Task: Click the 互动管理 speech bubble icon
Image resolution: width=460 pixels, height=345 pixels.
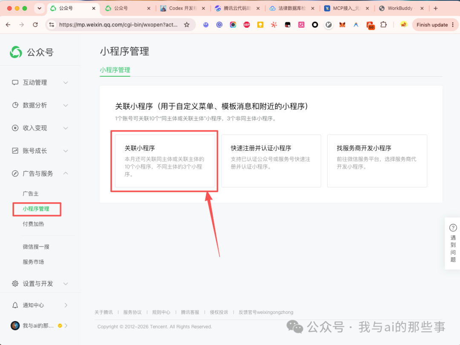Action: click(x=15, y=83)
